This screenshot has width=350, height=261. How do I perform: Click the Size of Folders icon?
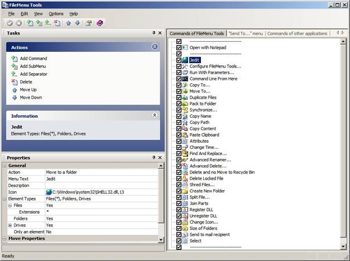tap(185, 229)
